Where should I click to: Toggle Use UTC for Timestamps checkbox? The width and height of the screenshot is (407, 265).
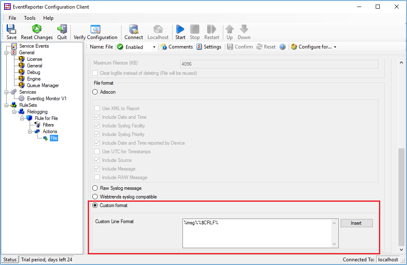pos(97,151)
